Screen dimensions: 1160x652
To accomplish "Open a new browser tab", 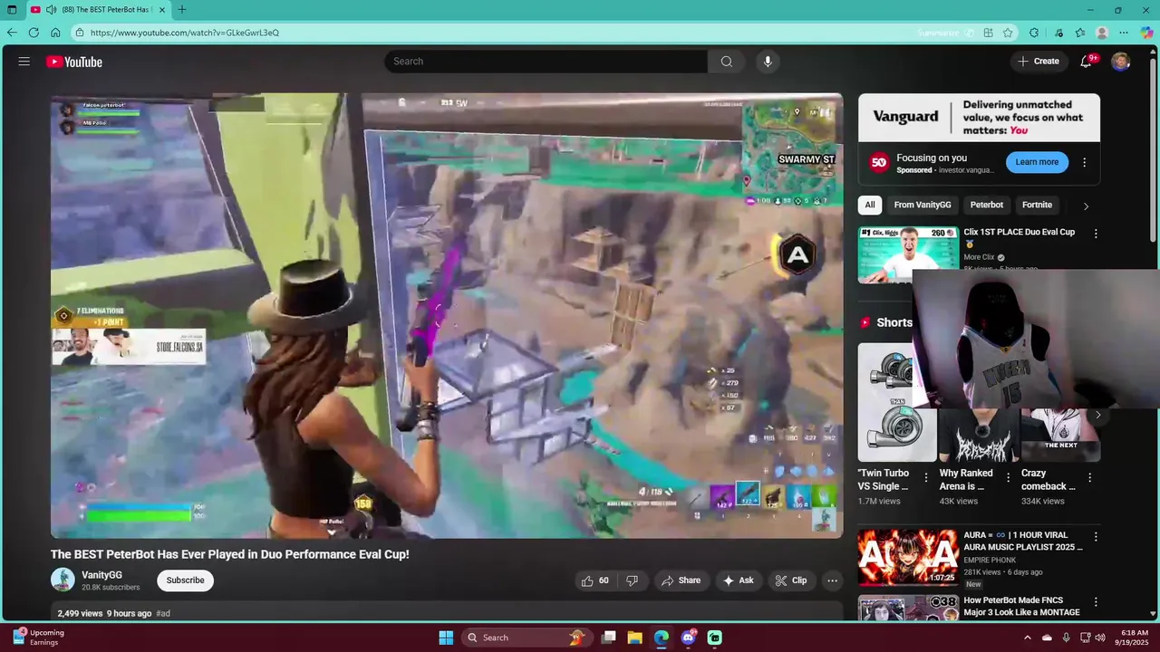I will click(182, 10).
